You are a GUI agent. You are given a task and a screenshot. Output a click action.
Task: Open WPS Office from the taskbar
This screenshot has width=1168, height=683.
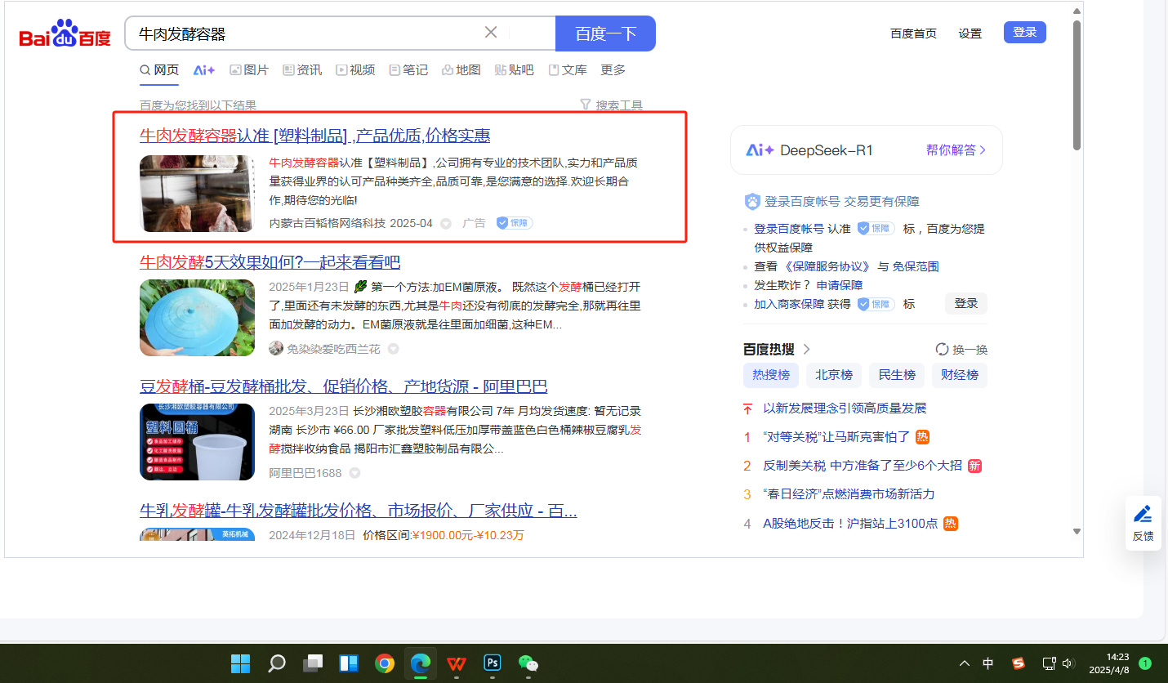point(457,663)
